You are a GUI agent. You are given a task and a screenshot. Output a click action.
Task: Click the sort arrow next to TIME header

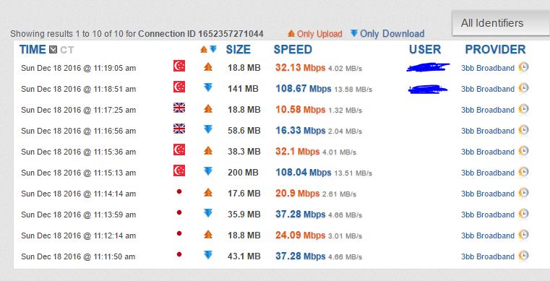coord(53,50)
